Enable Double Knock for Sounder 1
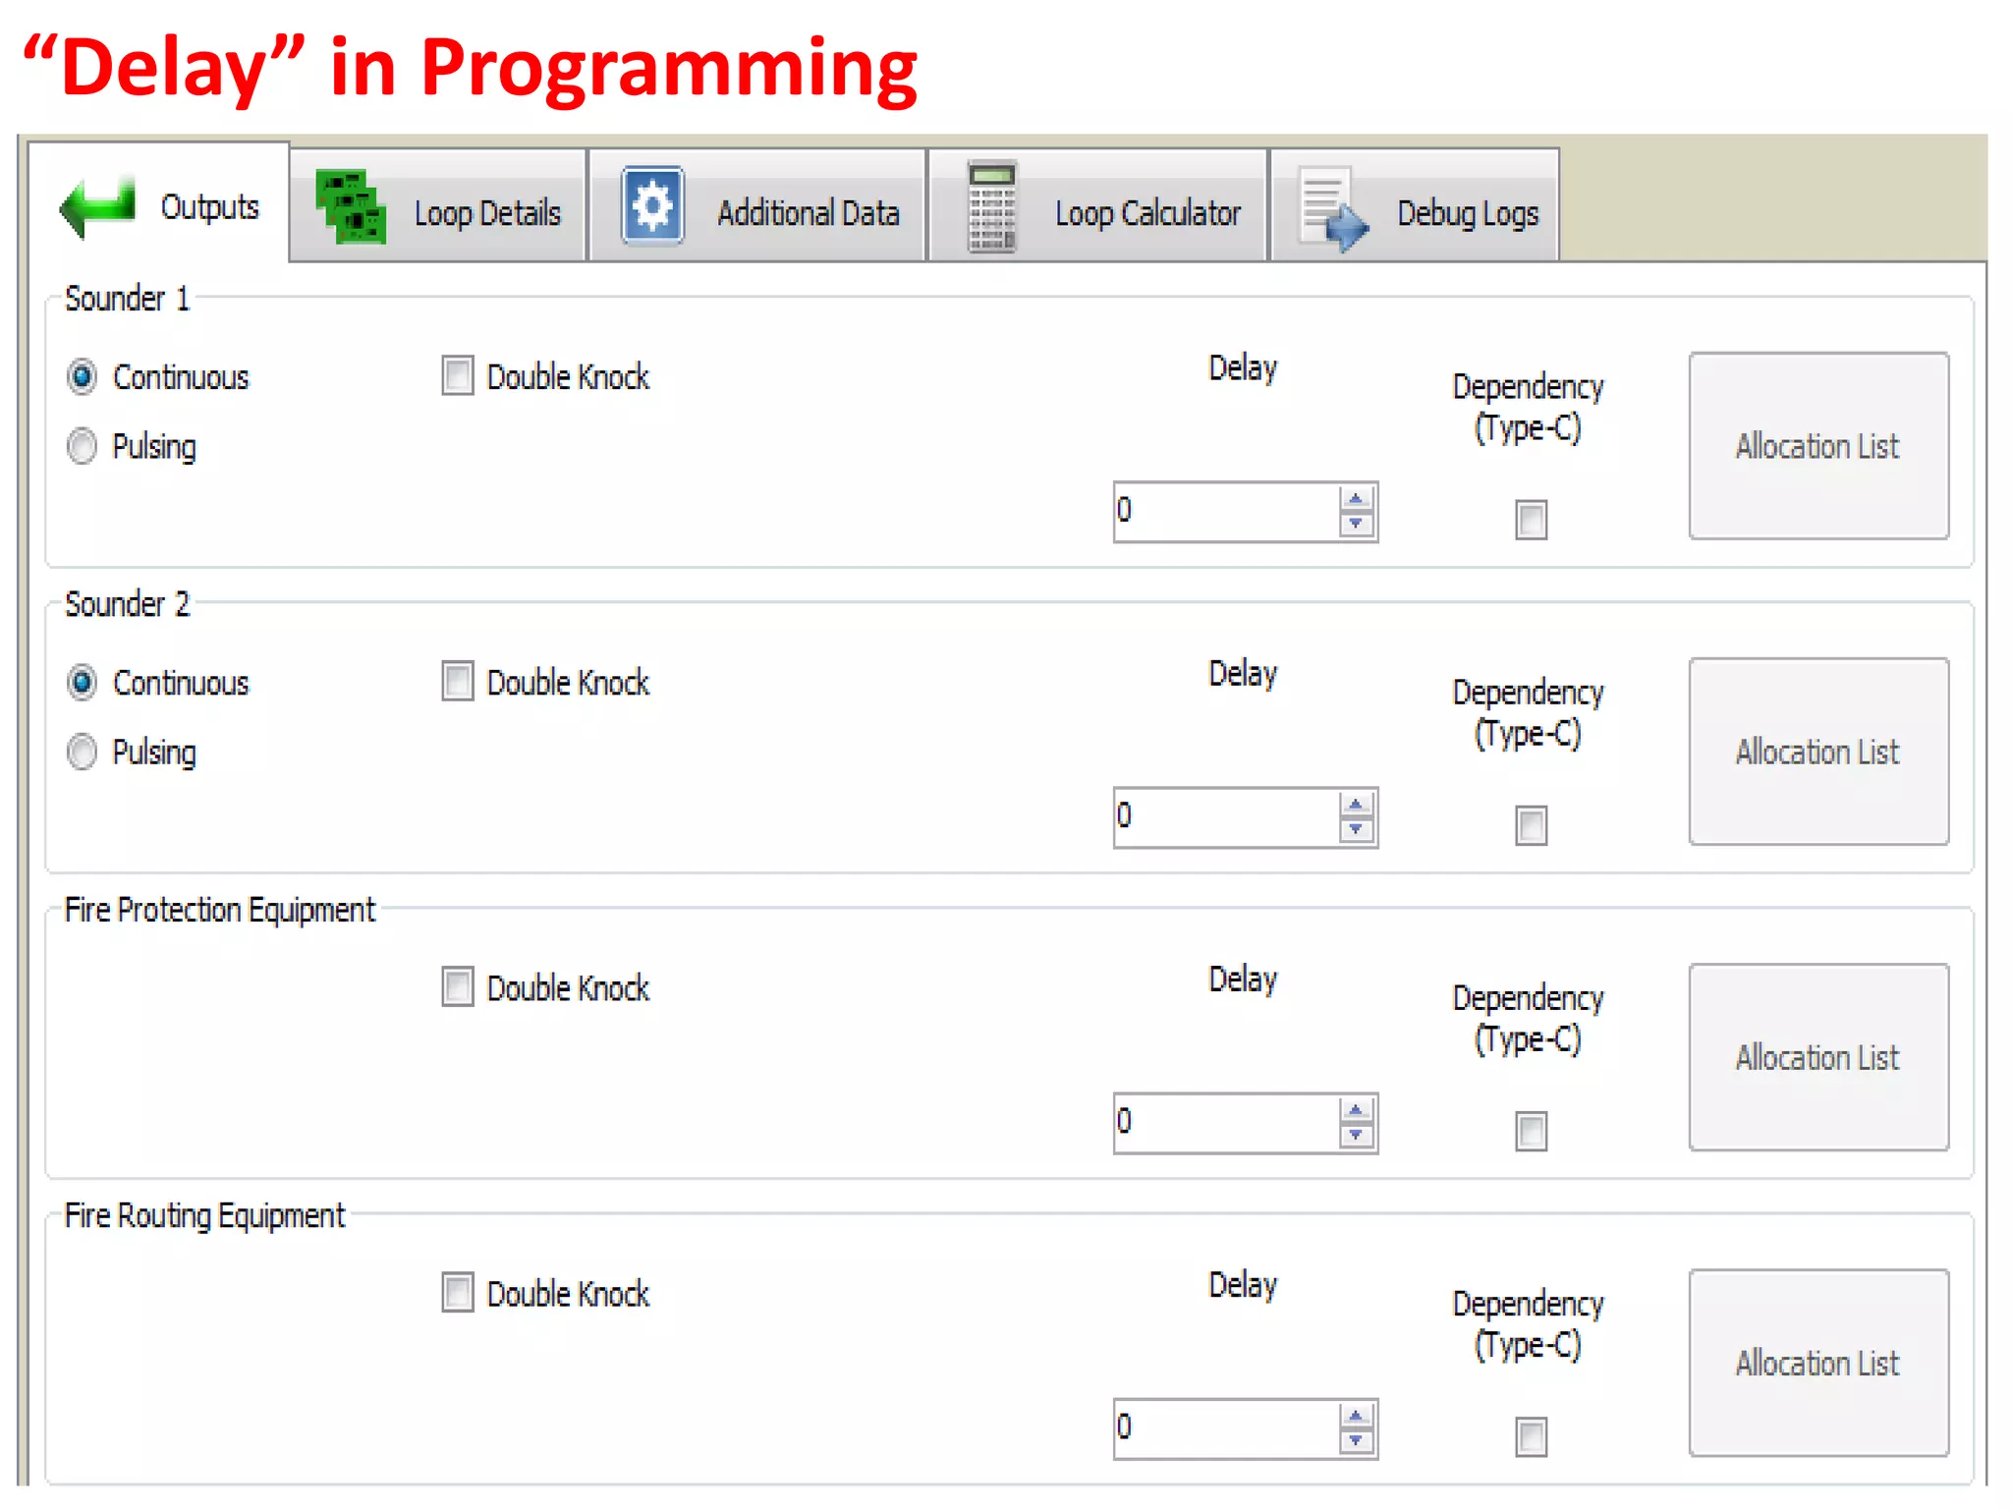This screenshot has height=1509, width=2012. tap(458, 376)
